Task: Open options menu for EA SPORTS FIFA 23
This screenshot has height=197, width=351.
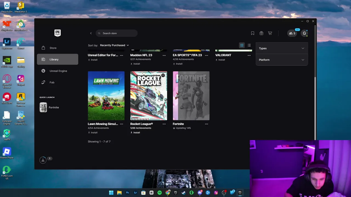Action: click(x=206, y=55)
